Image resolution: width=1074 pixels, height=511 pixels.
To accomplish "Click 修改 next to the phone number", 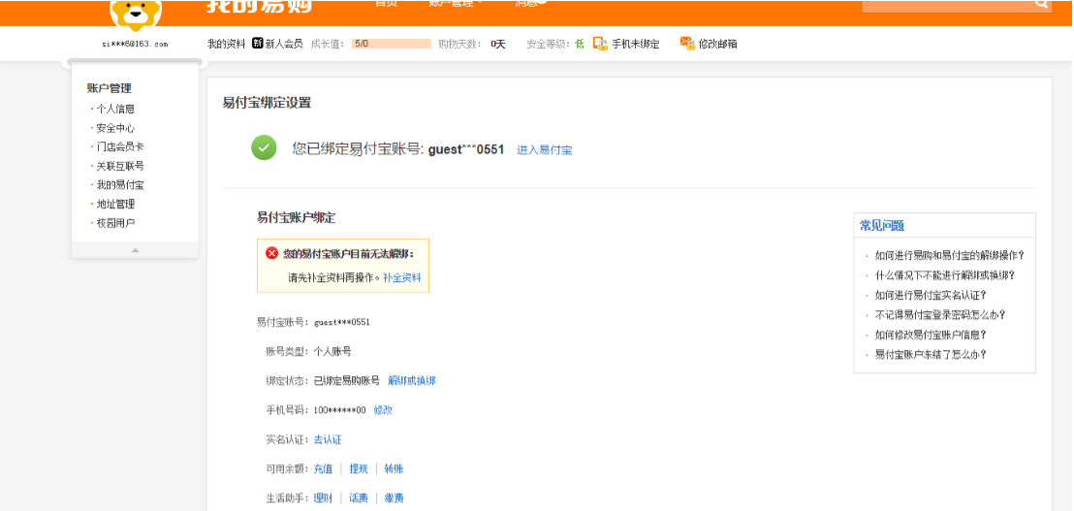I will 383,410.
